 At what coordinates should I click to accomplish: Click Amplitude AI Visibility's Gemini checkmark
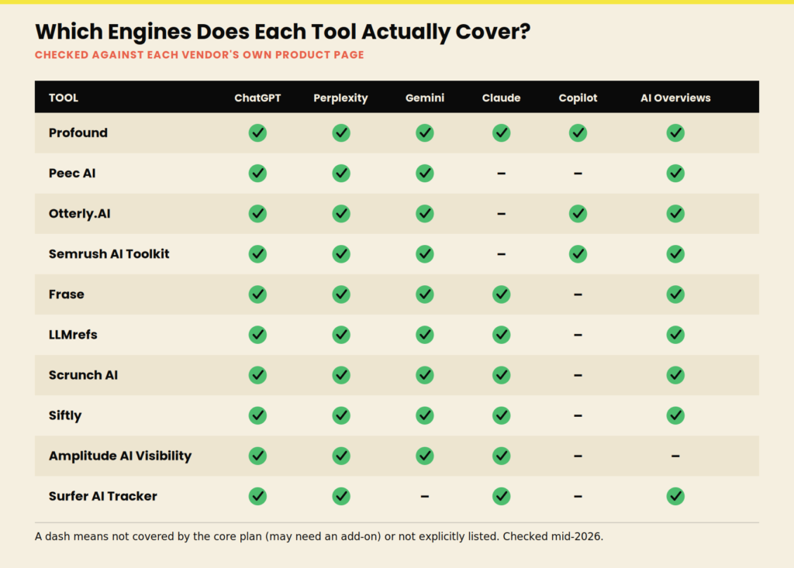pos(424,456)
